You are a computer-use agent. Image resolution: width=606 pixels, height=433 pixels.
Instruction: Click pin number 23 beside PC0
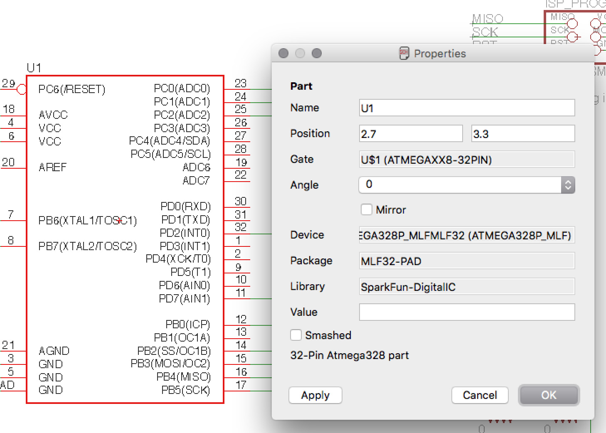coord(241,83)
